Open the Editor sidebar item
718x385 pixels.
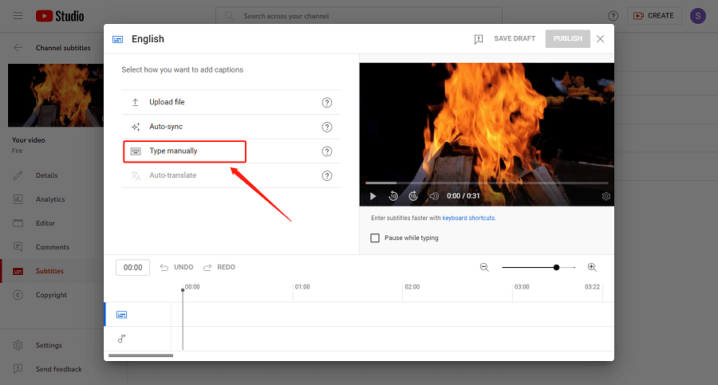[x=45, y=223]
